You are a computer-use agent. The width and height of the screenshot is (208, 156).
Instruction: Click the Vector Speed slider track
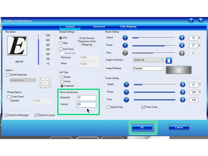(155, 84)
